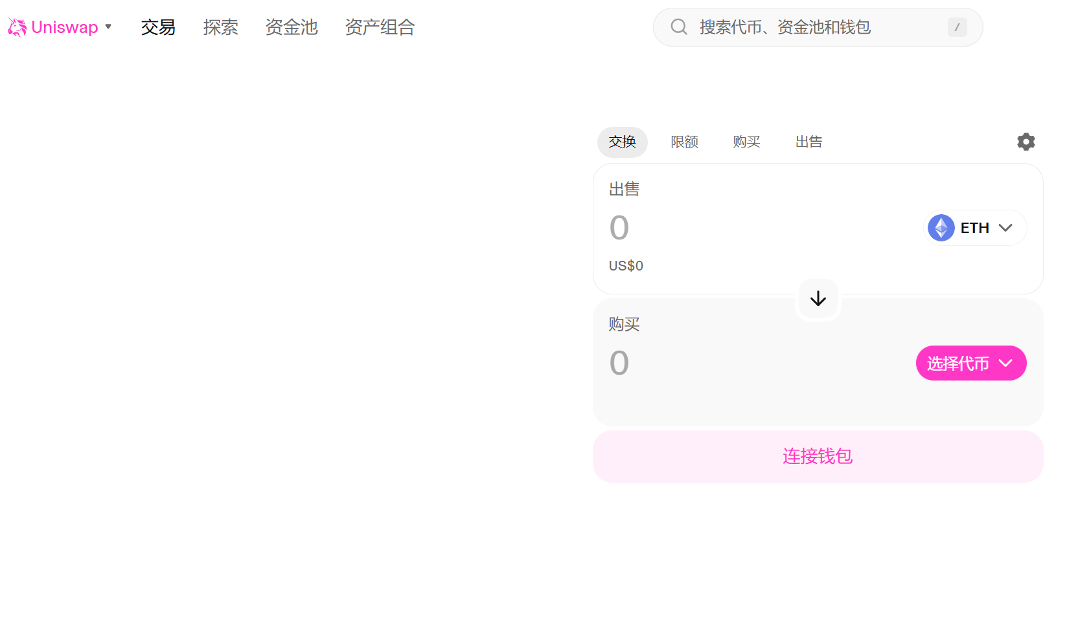Switch to the 限额 tab

(x=684, y=142)
